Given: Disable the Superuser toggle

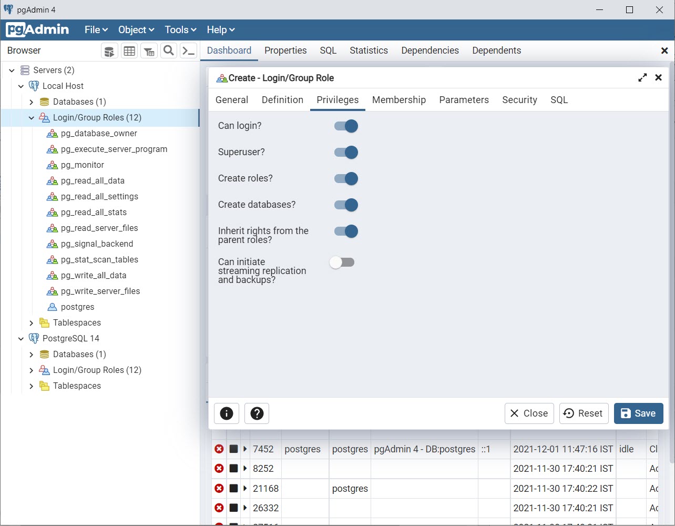Looking at the screenshot, I should 346,153.
